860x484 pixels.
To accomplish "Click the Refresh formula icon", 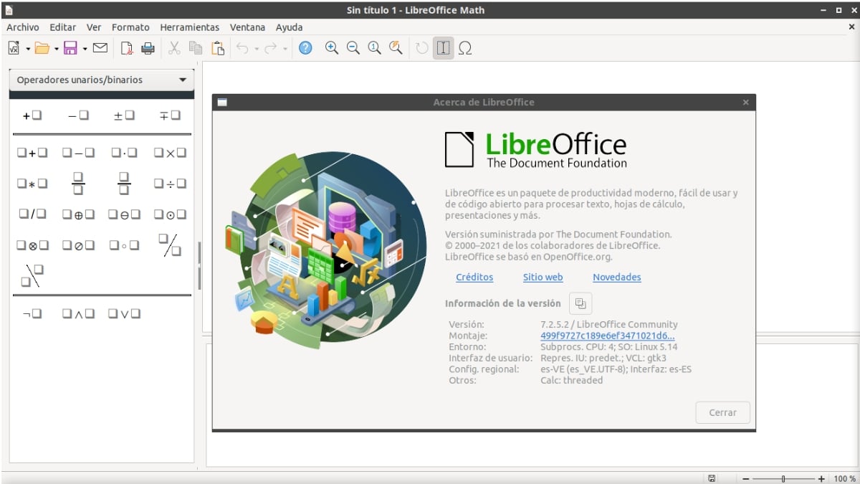I will pos(421,48).
